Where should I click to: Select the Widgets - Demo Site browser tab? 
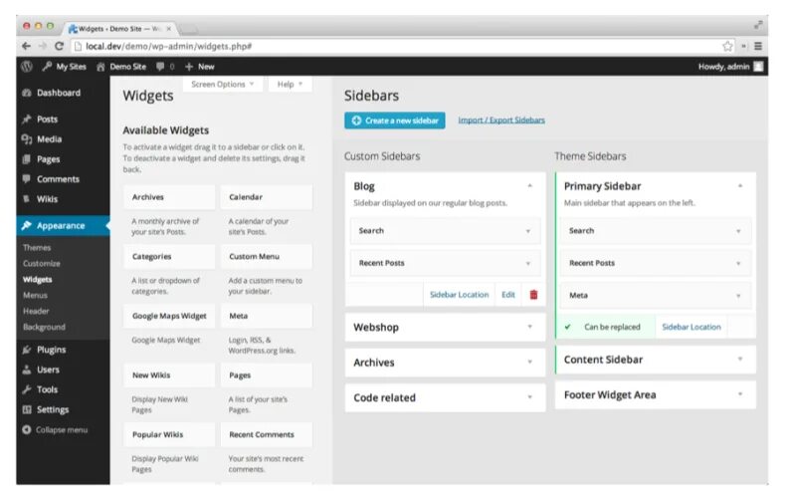coord(119,29)
